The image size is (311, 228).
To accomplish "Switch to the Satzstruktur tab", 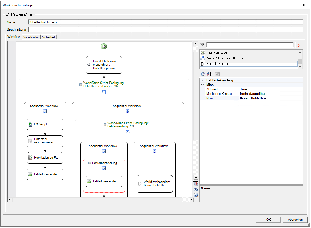I will [31, 37].
